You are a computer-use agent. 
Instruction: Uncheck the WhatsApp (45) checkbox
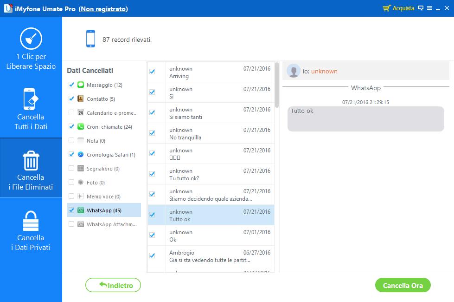coord(71,210)
